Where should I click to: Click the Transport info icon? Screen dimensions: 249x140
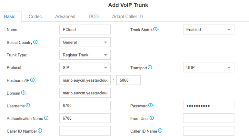[x=150, y=67]
